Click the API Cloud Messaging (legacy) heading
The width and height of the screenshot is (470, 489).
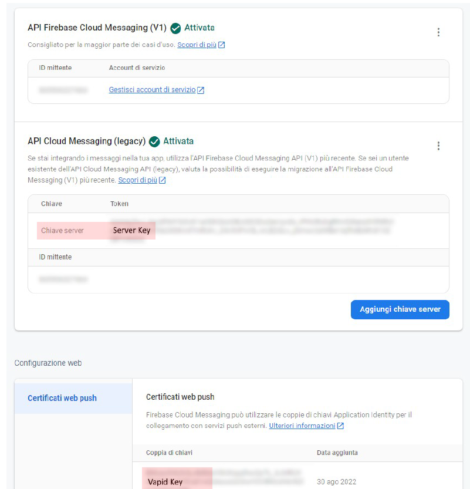[87, 141]
